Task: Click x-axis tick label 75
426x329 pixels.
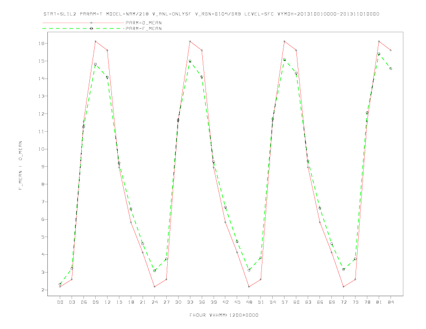Action: pyautogui.click(x=356, y=302)
